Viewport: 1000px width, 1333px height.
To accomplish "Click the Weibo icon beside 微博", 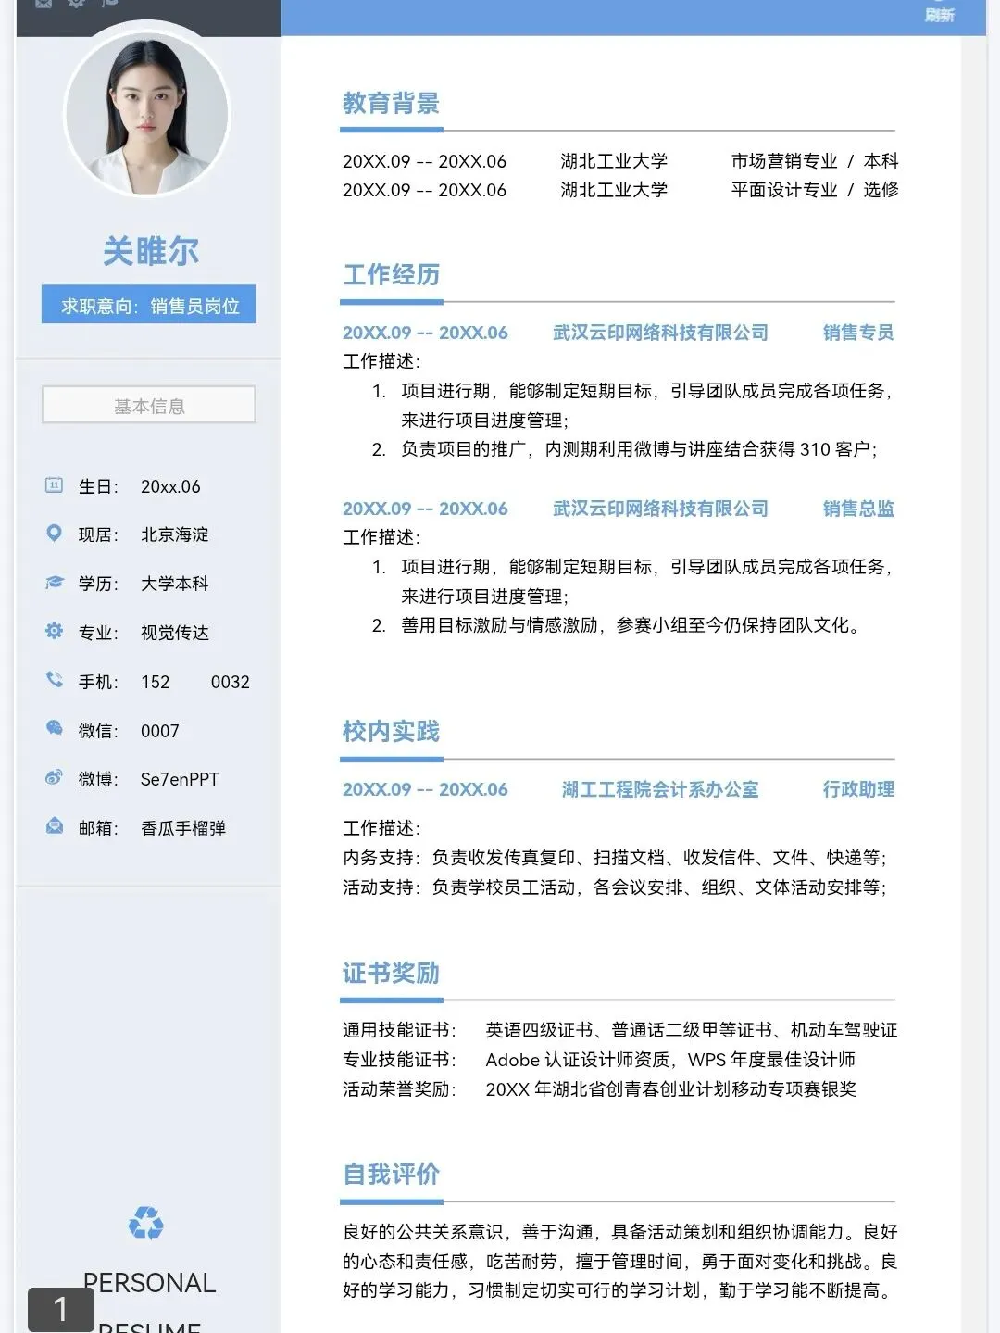I will coord(54,777).
